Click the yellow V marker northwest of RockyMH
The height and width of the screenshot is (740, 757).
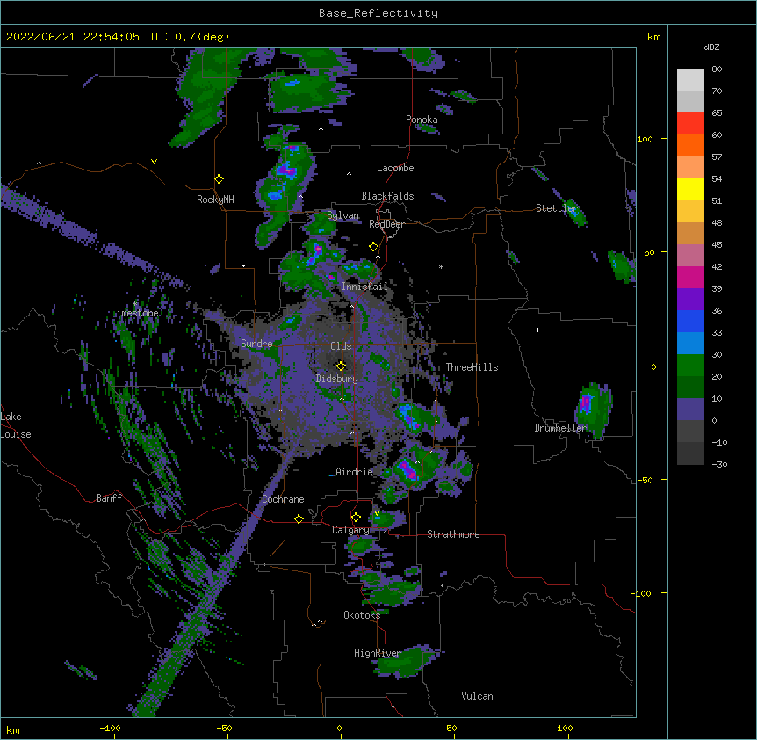pos(154,162)
